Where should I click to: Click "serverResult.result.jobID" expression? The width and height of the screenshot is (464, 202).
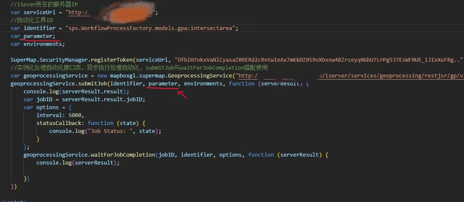pyautogui.click(x=102, y=100)
